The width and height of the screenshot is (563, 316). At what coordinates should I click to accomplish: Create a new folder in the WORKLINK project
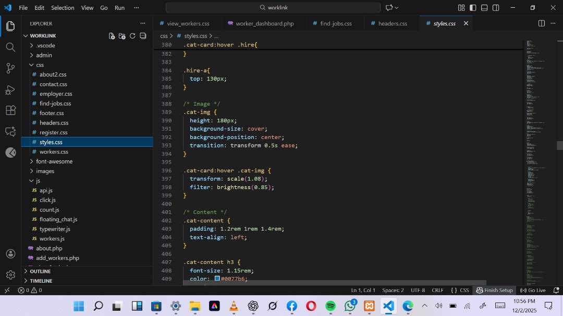pyautogui.click(x=122, y=36)
